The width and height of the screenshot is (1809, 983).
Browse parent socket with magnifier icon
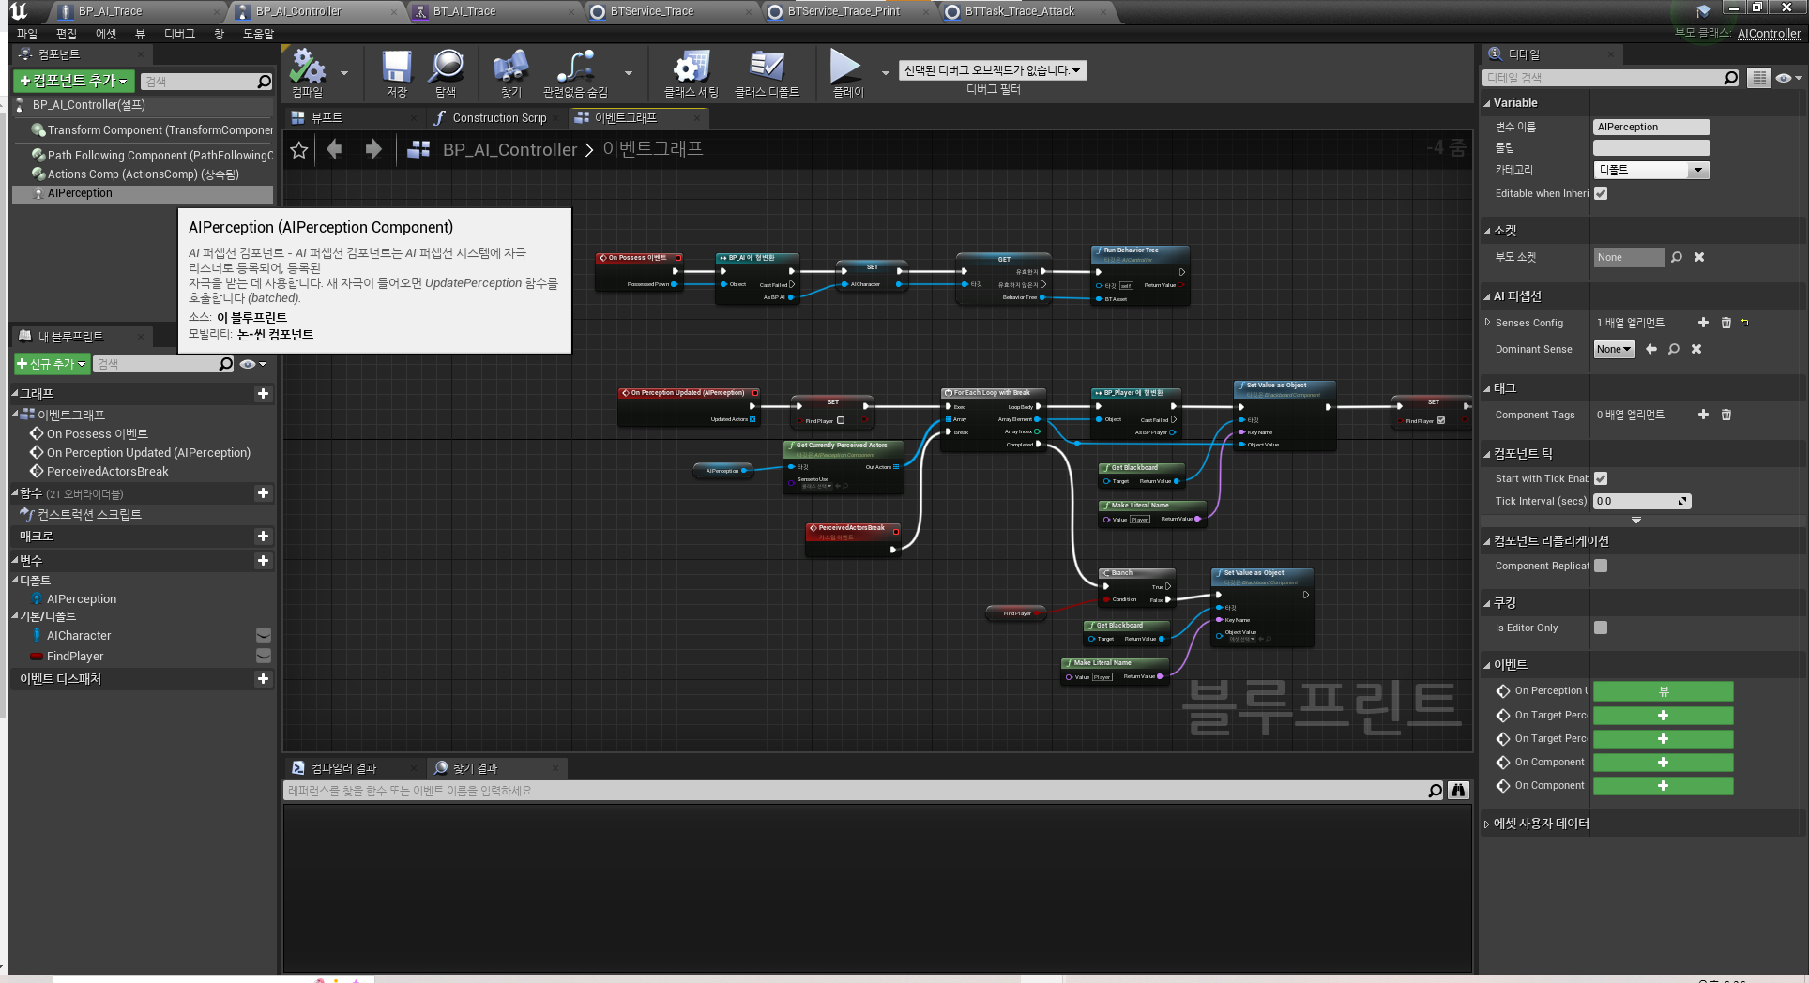coord(1677,257)
